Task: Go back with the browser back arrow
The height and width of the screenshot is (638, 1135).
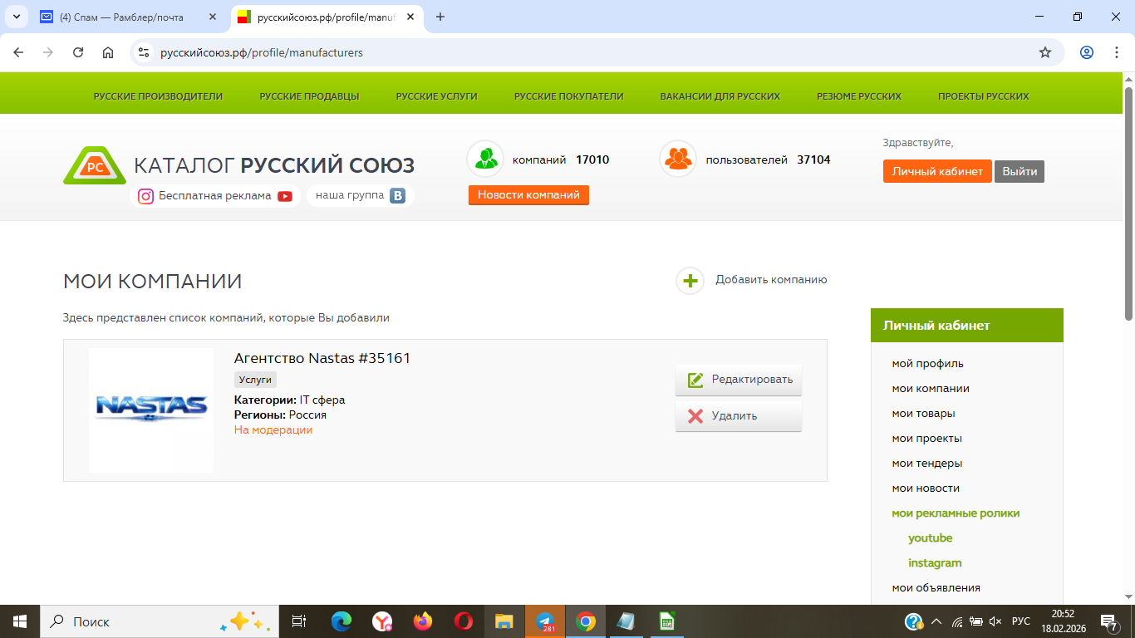Action: pos(18,52)
